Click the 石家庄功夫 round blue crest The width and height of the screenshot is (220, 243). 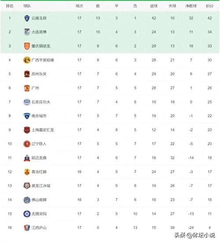click(x=27, y=102)
